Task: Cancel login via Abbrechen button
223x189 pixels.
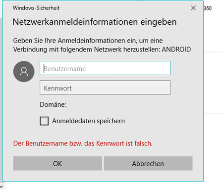Action: (148, 163)
